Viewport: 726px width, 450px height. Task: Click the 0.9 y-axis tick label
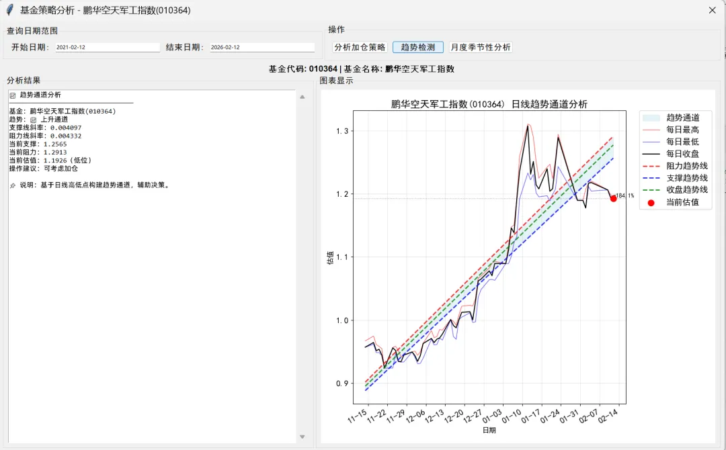click(342, 384)
